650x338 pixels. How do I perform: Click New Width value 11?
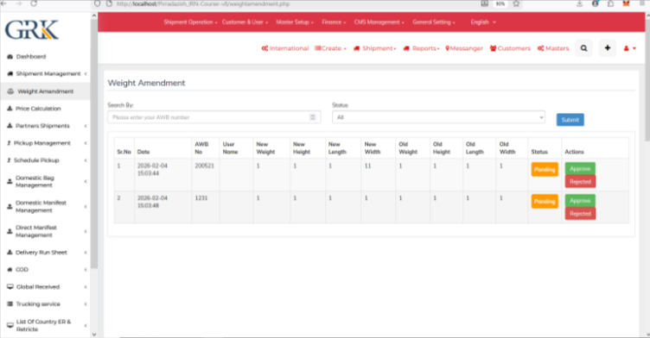(x=367, y=166)
